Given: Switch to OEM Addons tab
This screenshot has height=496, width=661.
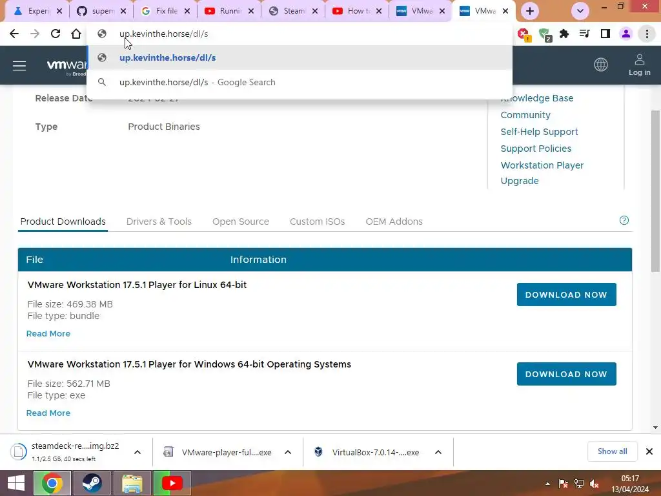Looking at the screenshot, I should click(x=394, y=222).
